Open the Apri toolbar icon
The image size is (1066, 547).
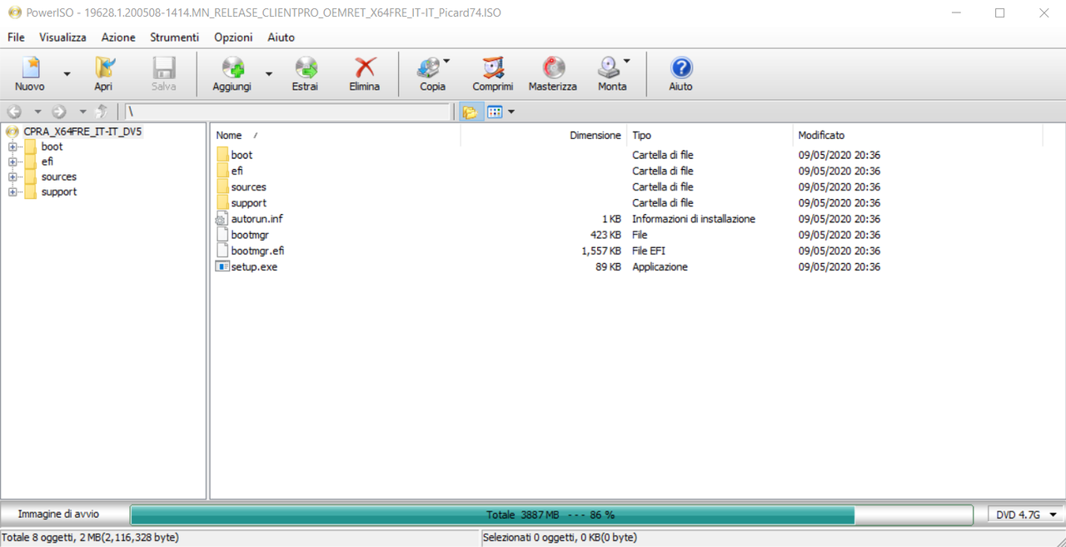(x=104, y=68)
